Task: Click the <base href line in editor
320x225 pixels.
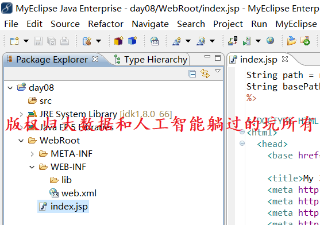Action: point(294,156)
